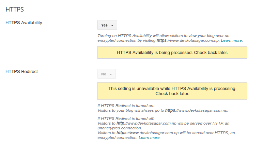The height and width of the screenshot is (146, 278).
Task: Click the arrow beside the greyed No
Action: pyautogui.click(x=111, y=74)
